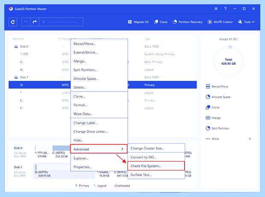Choose Hide... from the context menu

point(99,140)
